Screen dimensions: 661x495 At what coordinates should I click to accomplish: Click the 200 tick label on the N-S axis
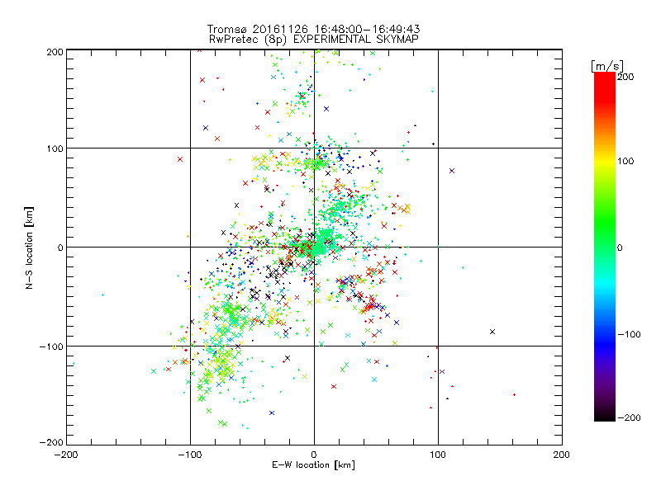[x=55, y=52]
